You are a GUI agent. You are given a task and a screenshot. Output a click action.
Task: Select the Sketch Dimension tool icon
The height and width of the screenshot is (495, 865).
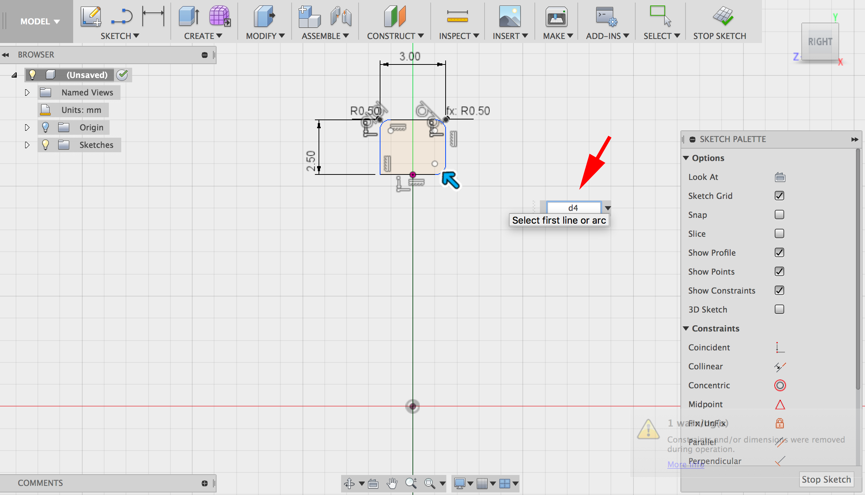pyautogui.click(x=153, y=16)
